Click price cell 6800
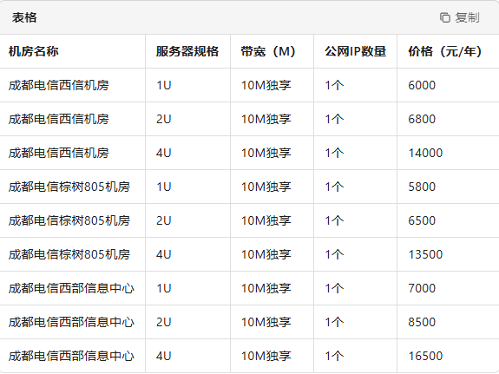The height and width of the screenshot is (374, 499). 422,119
